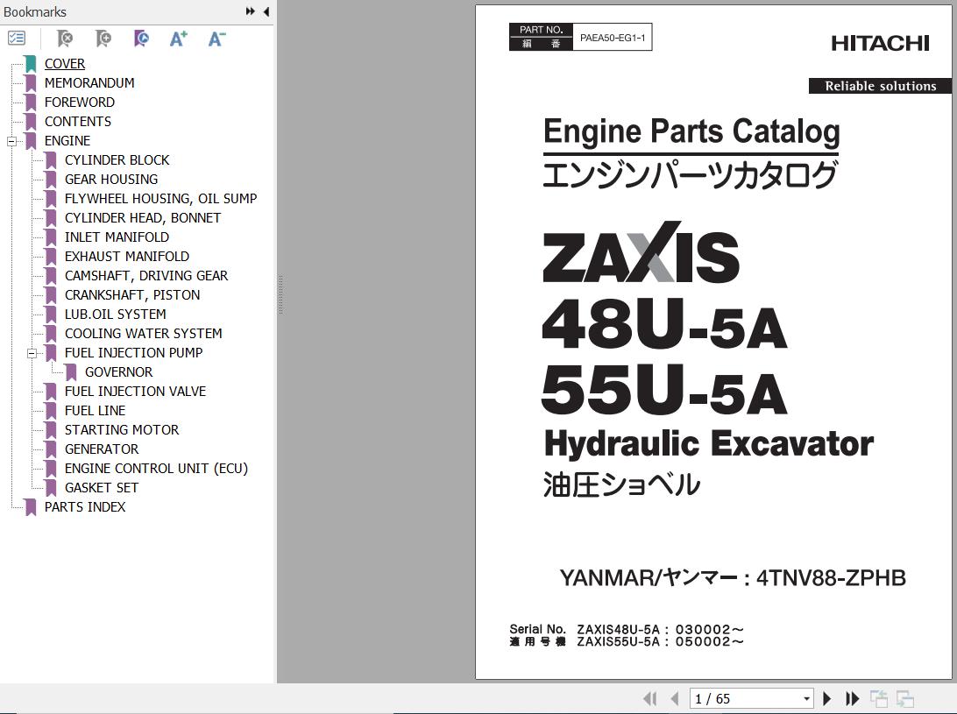Screen dimensions: 957x714
Task: Collapse the ENGINE bookmark tree
Action: click(x=11, y=141)
